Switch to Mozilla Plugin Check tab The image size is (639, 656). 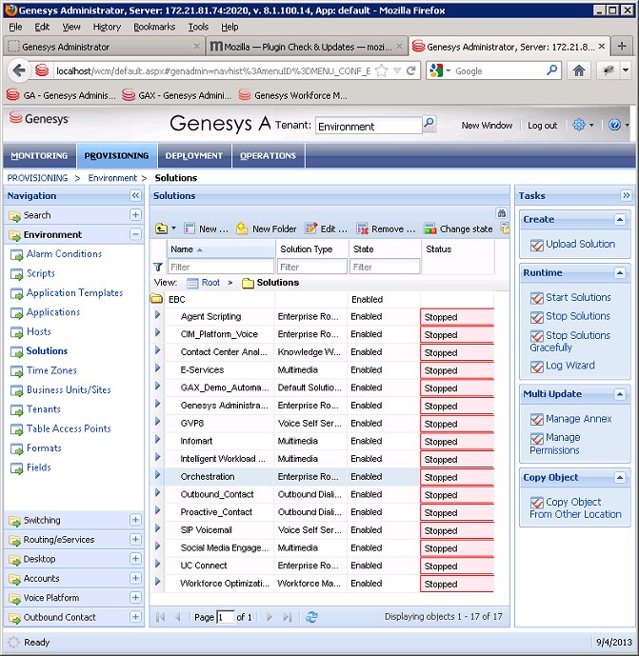[307, 47]
